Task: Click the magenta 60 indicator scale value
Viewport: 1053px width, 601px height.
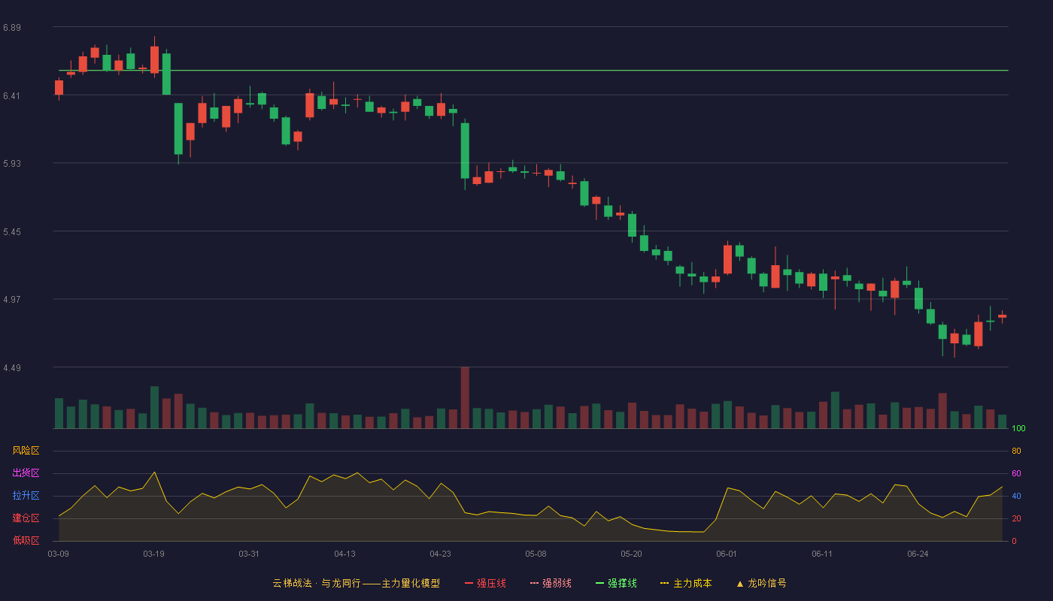Action: pyautogui.click(x=1016, y=474)
